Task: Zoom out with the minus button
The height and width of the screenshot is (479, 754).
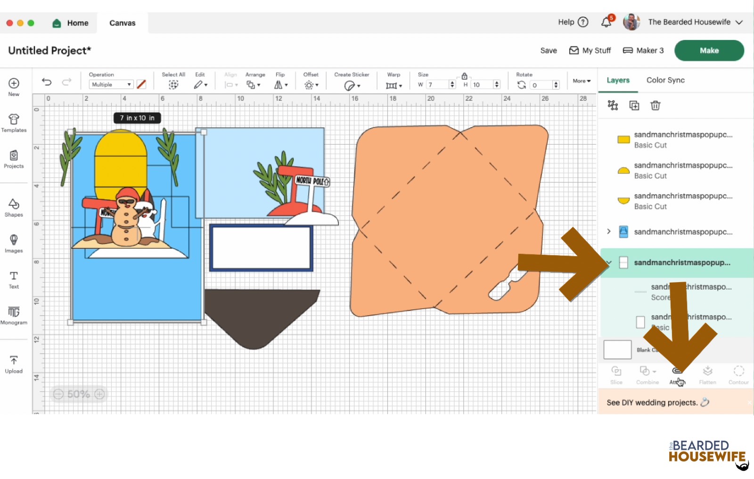Action: (x=58, y=394)
